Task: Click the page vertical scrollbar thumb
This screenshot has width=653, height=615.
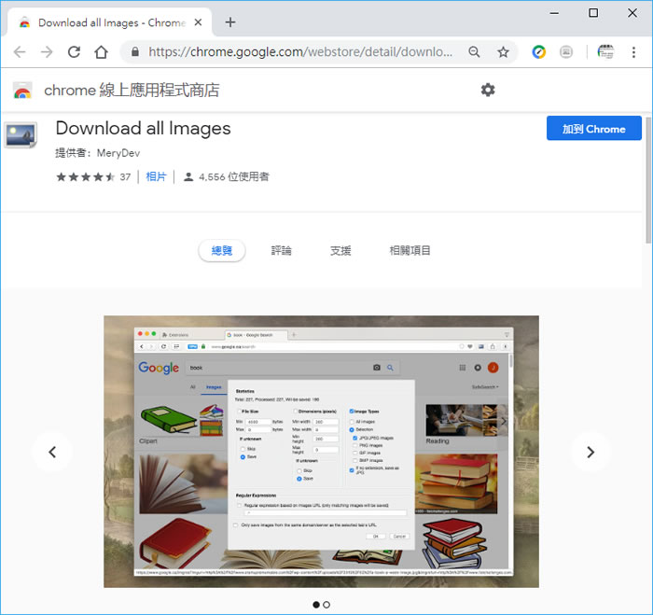Action: pos(648,180)
